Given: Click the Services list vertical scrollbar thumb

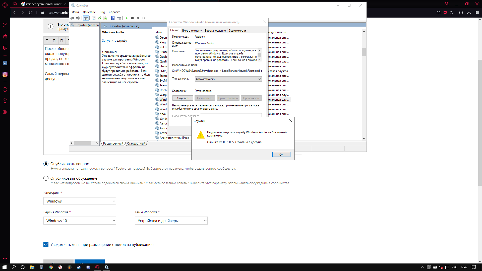Looking at the screenshot, I should 364,52.
